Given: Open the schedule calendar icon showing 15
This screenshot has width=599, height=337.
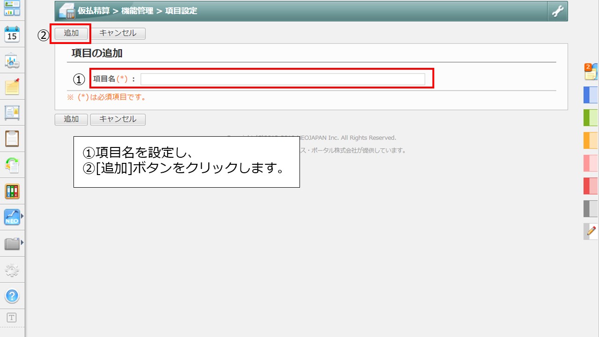Looking at the screenshot, I should click(x=12, y=34).
